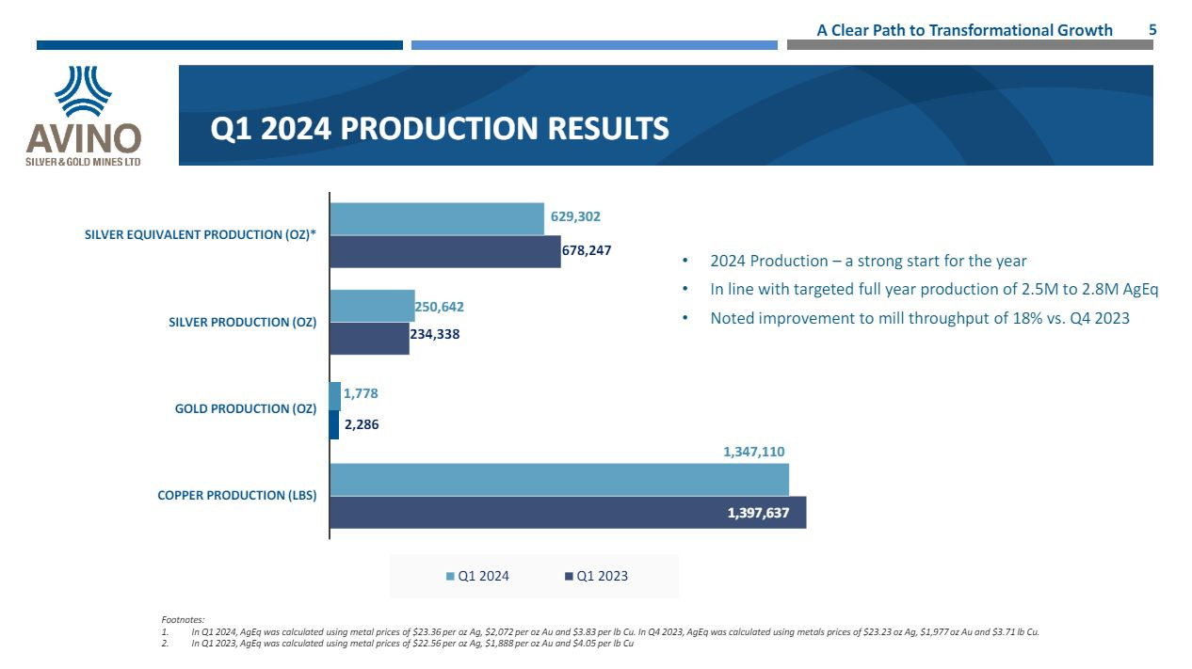Click the 234,338 data label

(x=434, y=333)
